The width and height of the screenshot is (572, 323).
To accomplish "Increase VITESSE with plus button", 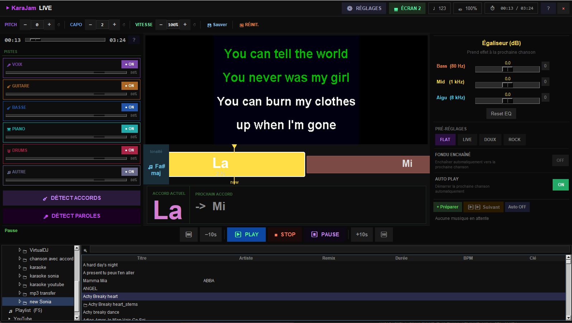I will [185, 25].
